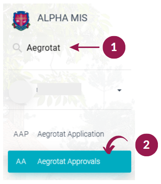This screenshot has width=161, height=184.
Task: Select the highlighted teal Approvals row
Action: click(x=70, y=162)
